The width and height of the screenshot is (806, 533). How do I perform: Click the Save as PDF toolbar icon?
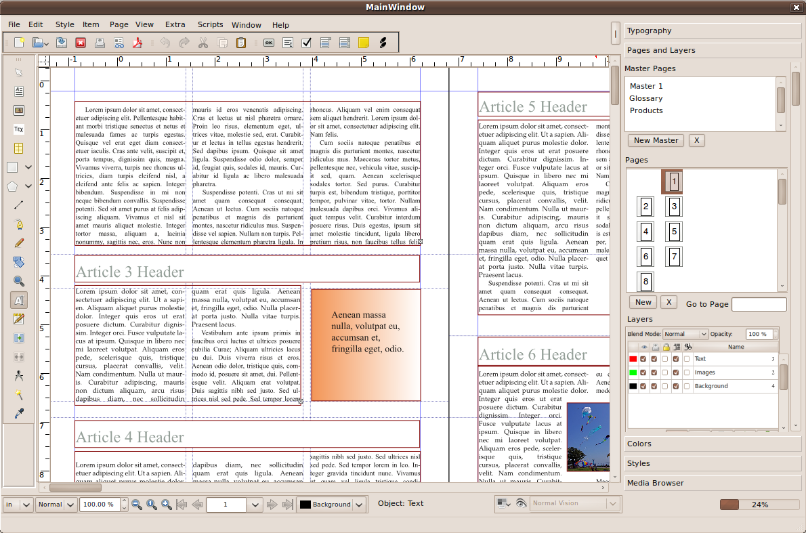(x=137, y=43)
